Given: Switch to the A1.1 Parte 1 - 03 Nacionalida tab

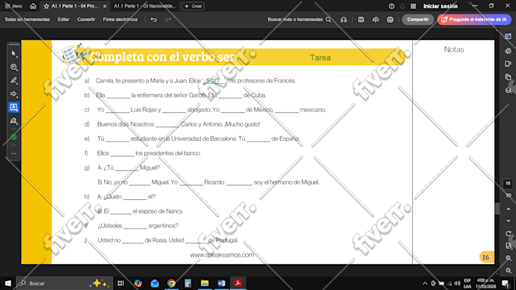Looking at the screenshot, I should point(145,6).
